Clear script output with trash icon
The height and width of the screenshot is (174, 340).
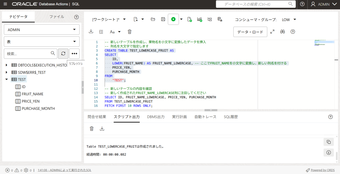[92, 128]
